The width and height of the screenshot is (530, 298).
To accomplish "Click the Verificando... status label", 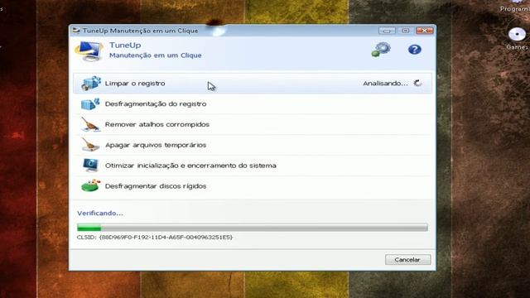I will pyautogui.click(x=100, y=214).
